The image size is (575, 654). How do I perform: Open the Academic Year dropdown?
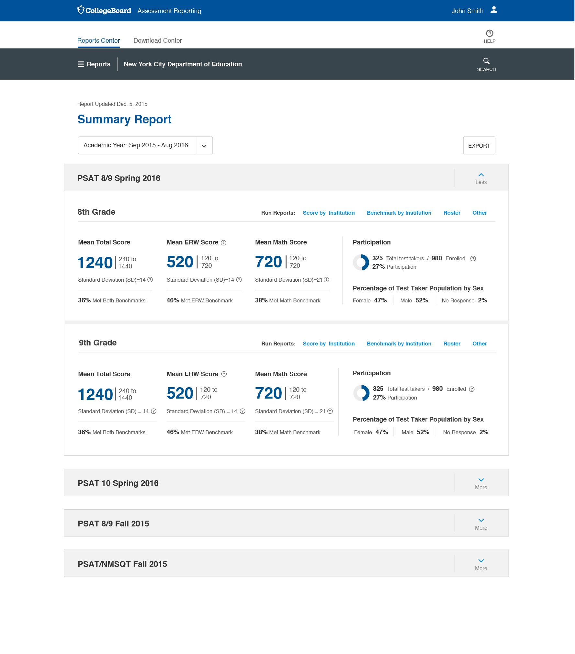click(204, 145)
